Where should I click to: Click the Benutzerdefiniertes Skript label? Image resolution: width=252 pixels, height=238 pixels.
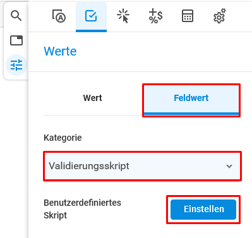coord(82,209)
